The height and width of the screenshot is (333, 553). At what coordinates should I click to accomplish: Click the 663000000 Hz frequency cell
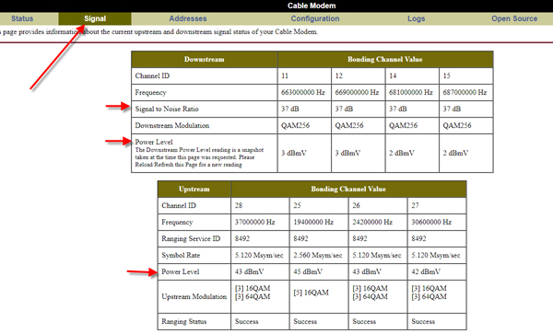(x=304, y=92)
